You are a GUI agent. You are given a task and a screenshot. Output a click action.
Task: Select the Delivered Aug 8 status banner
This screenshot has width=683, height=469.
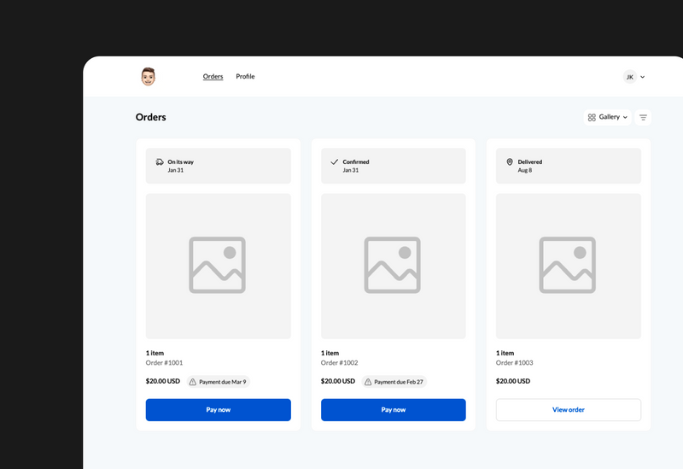(x=568, y=166)
